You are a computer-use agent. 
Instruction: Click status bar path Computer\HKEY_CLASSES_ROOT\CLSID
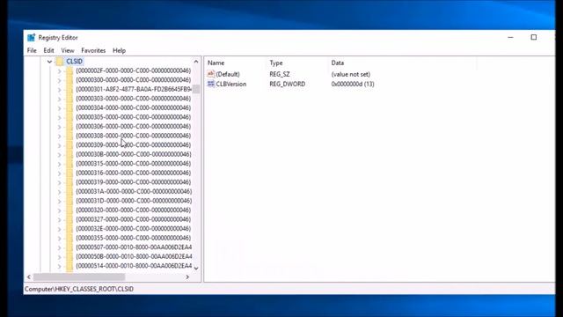[79, 289]
